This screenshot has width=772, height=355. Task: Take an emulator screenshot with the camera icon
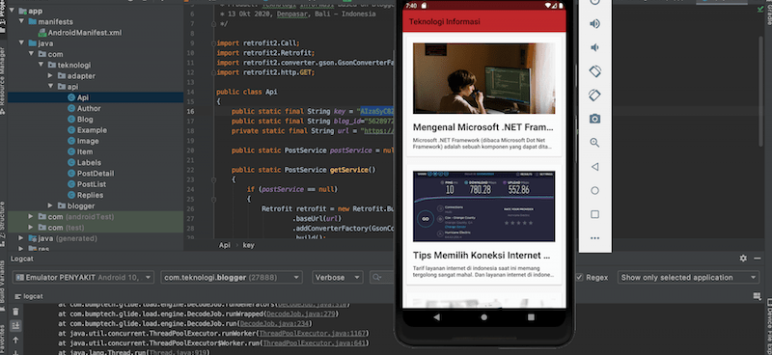pos(594,119)
